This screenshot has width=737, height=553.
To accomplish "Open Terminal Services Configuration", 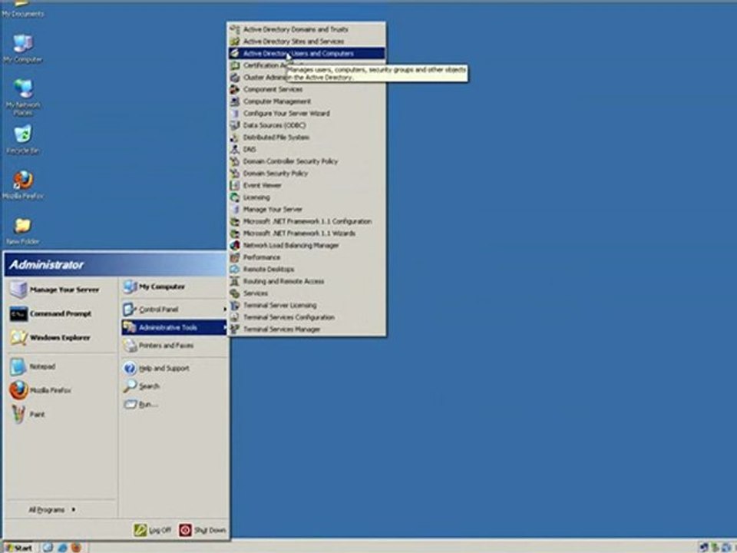I will tap(306, 317).
